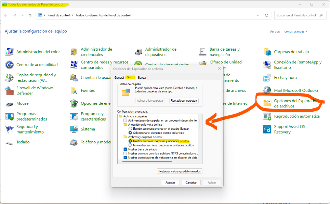
Task: Open Firewall de Windows Defender icon
Action: (10, 91)
